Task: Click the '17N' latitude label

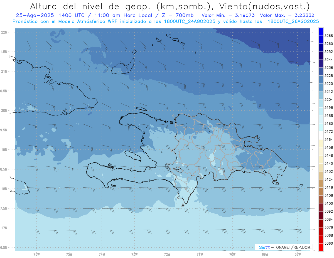Action: (x=4, y=228)
